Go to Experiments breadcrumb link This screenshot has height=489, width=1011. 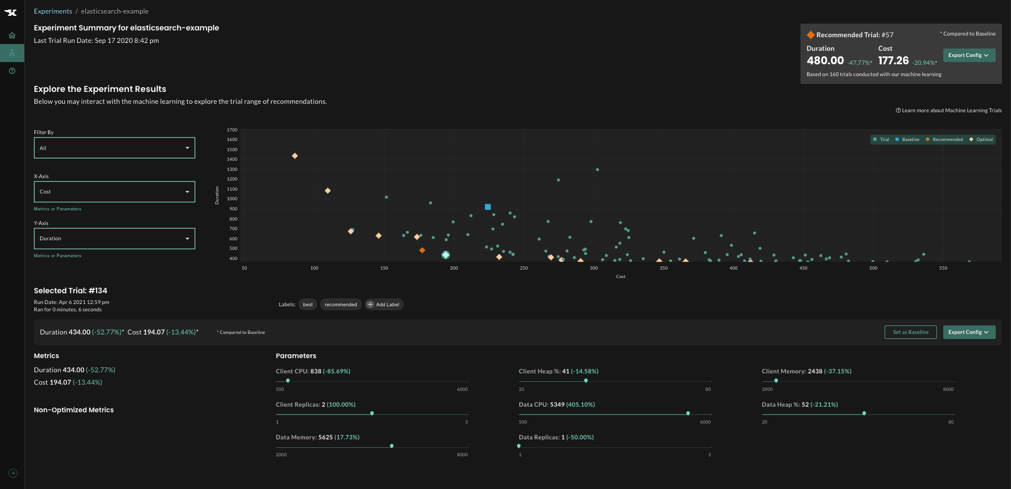click(53, 11)
